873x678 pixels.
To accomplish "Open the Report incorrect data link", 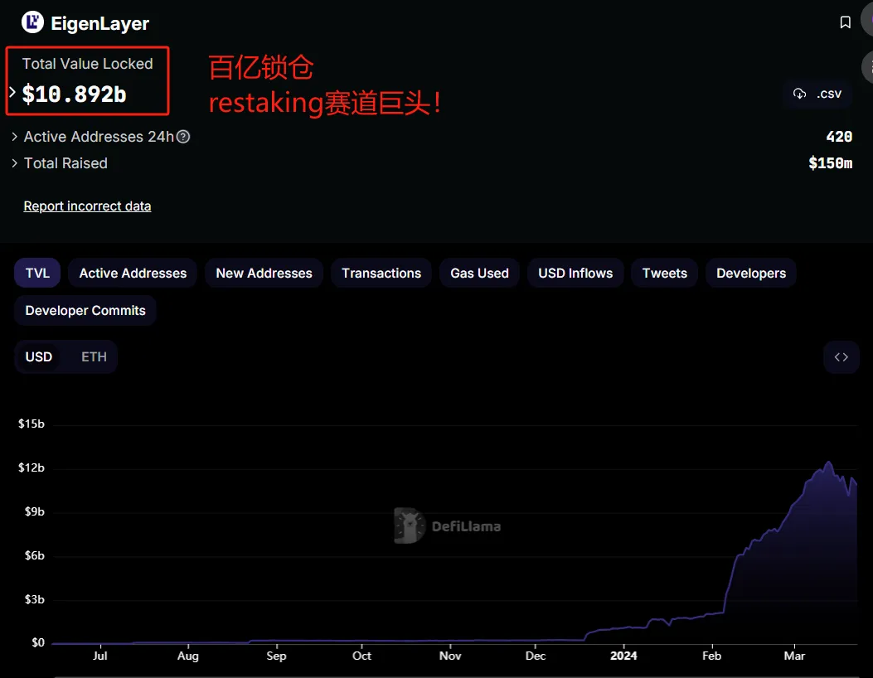I will (x=87, y=206).
